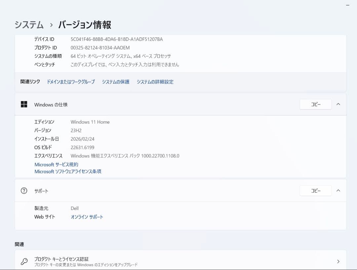Go back to システム in the breadcrumb
357x270 pixels.
point(29,25)
